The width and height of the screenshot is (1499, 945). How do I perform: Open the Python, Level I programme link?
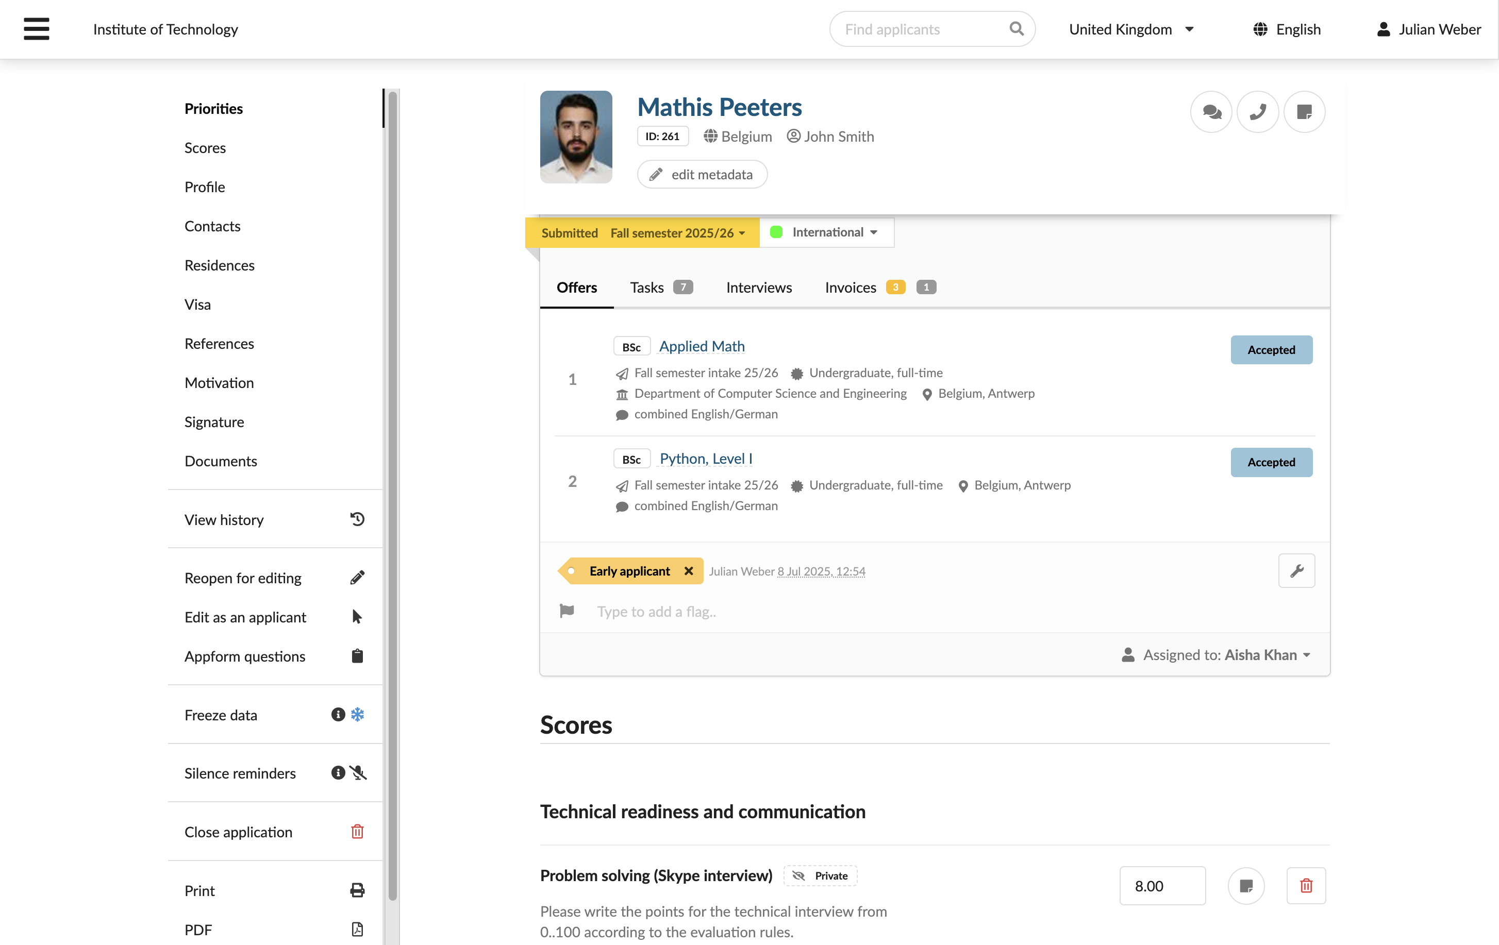[x=706, y=459]
